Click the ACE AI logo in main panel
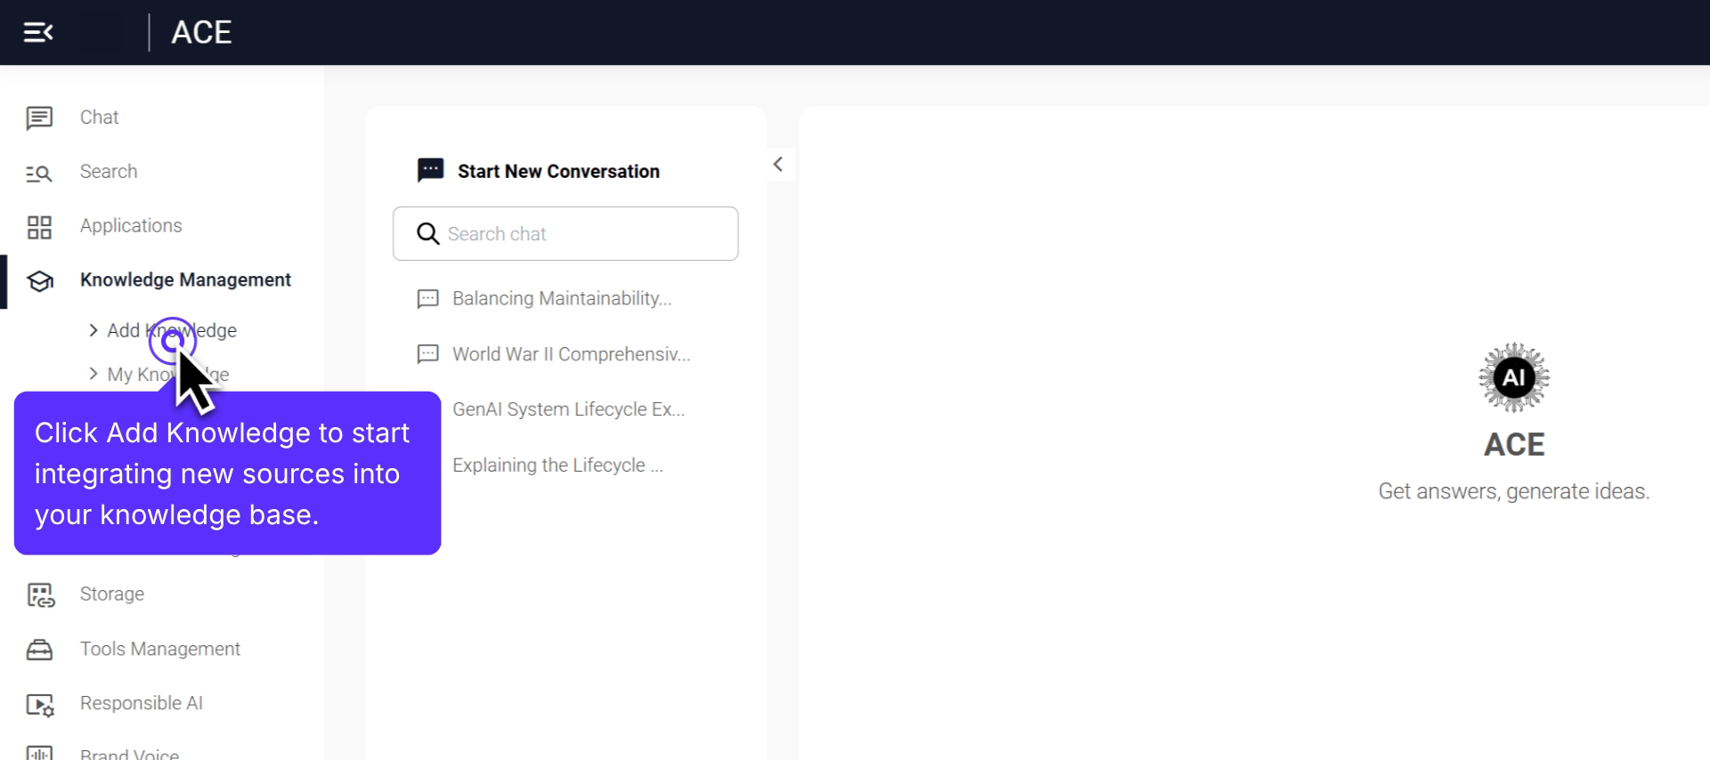Viewport: 1710px width, 760px height. pos(1513,377)
